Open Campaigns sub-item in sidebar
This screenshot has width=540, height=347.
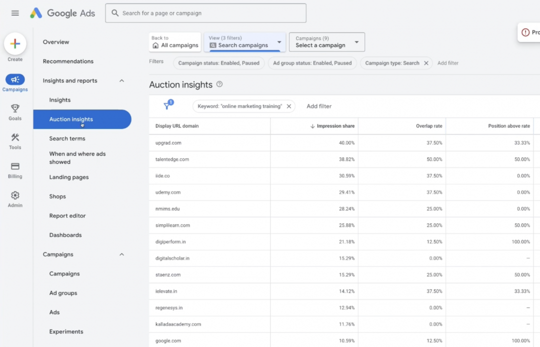64,273
